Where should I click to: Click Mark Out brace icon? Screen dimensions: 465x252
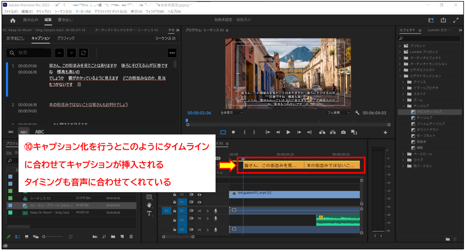(254, 132)
